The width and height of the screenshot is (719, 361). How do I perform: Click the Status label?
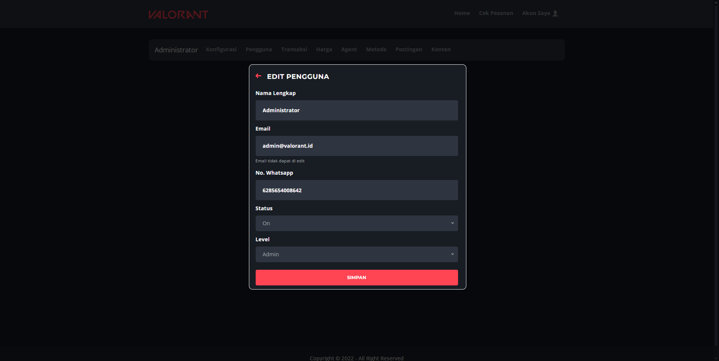point(264,208)
